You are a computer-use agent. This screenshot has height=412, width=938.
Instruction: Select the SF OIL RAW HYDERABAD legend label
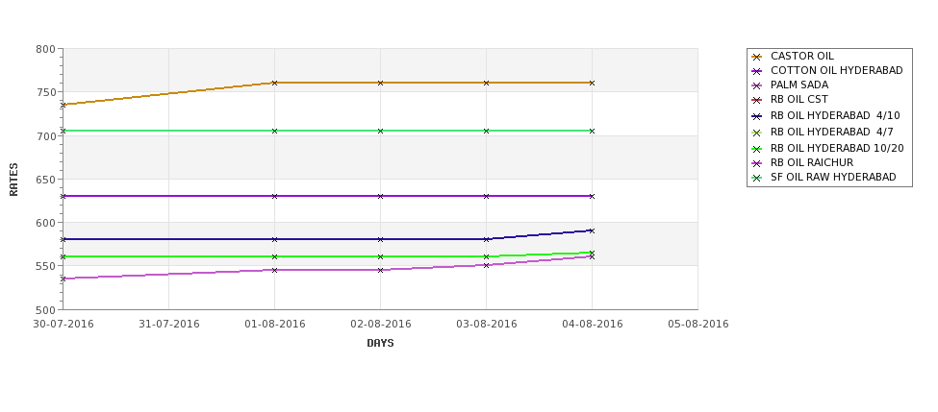833,177
